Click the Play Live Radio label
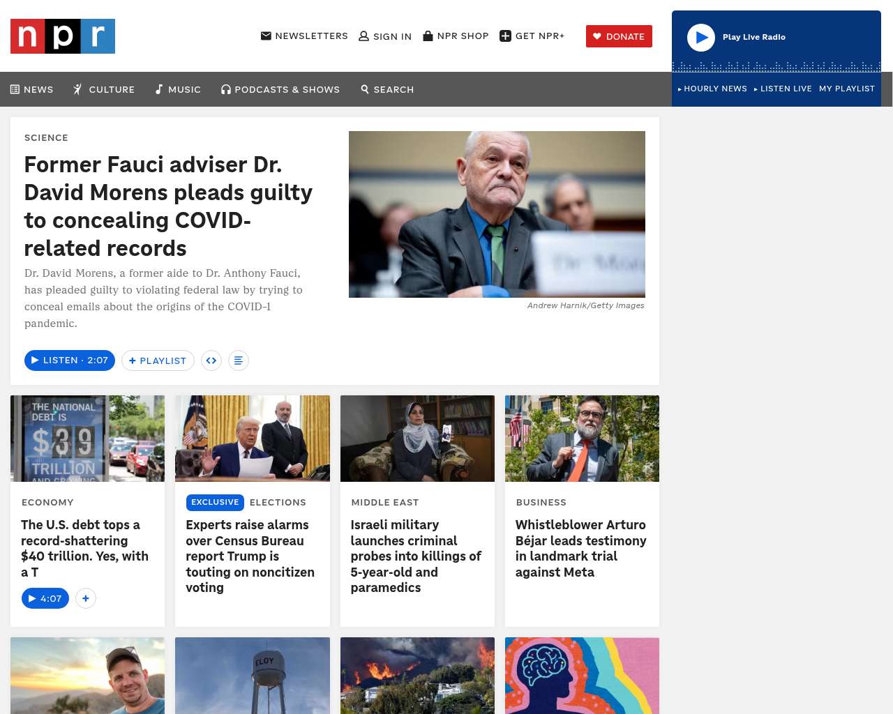 click(754, 37)
